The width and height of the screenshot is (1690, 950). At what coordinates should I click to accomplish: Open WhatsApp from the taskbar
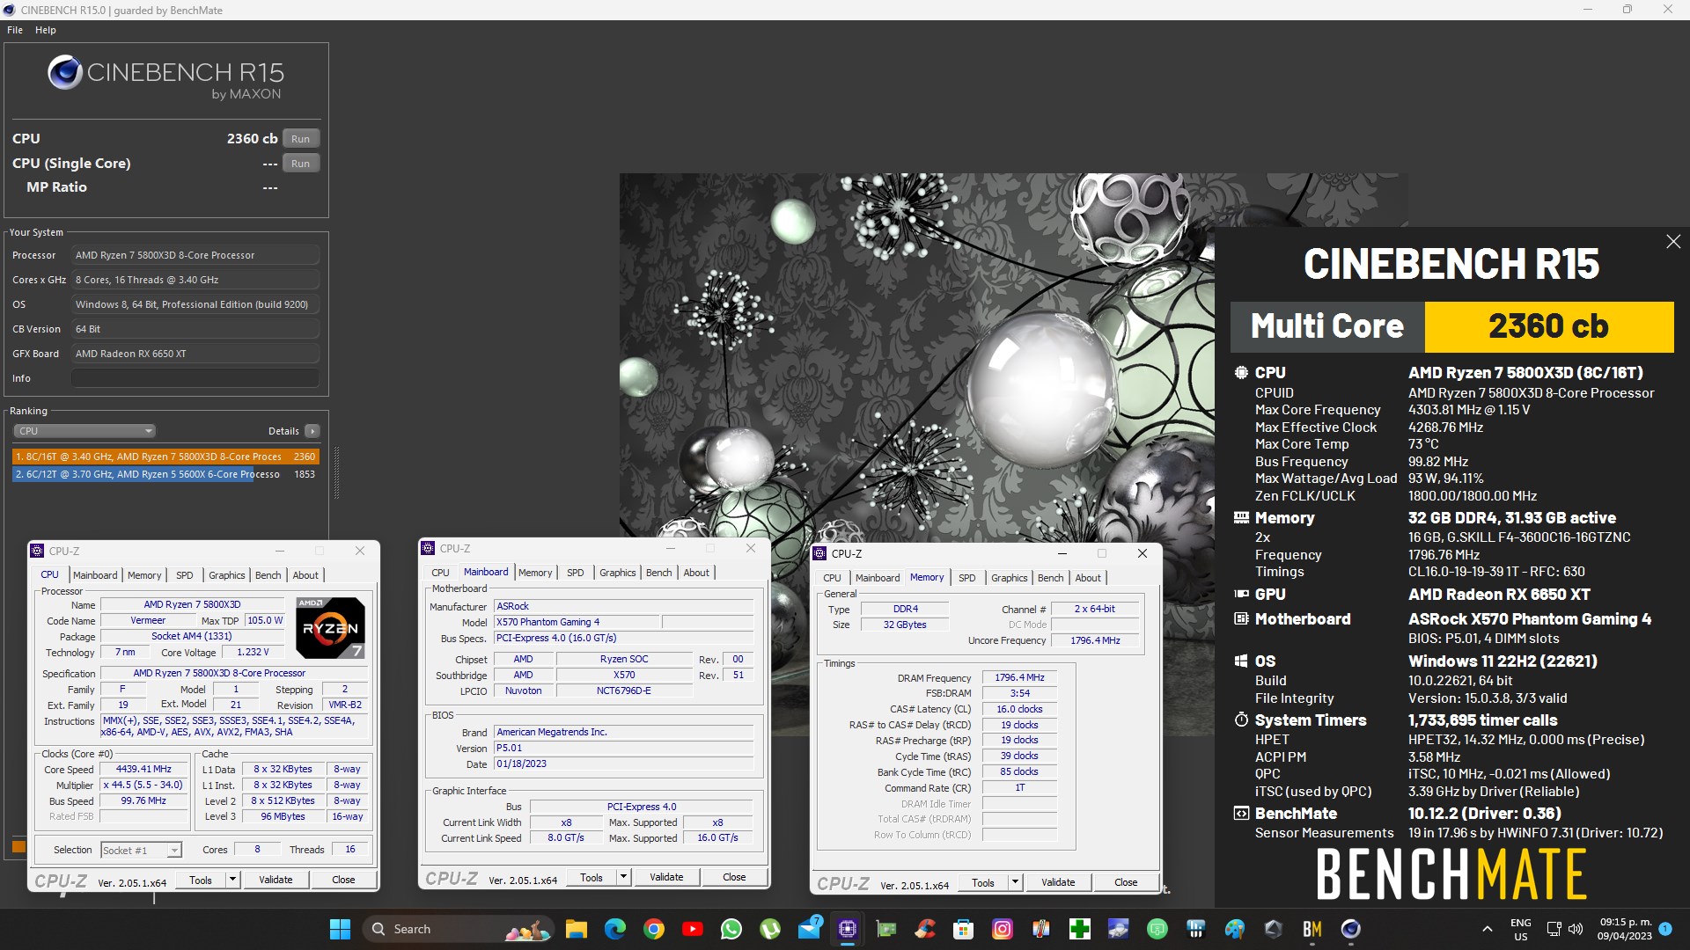[731, 929]
